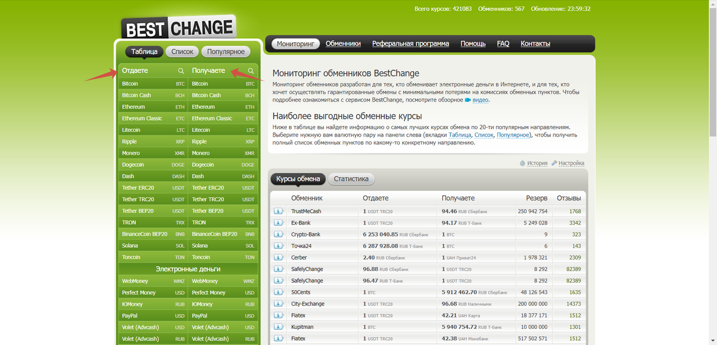717x345 pixels.
Task: Open Обменники in the top menu
Action: click(344, 44)
